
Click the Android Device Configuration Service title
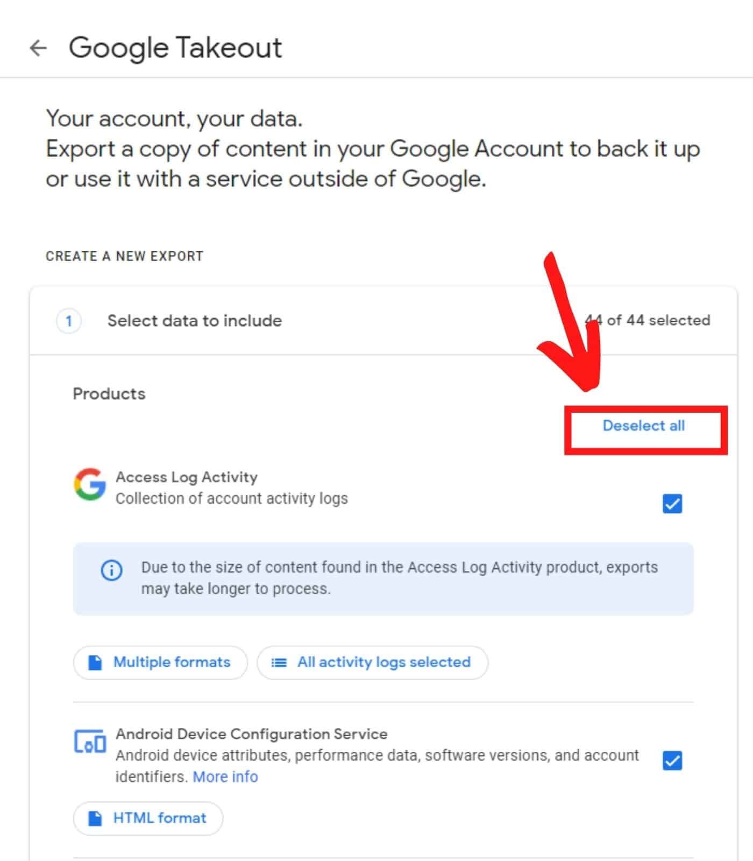[x=252, y=734]
